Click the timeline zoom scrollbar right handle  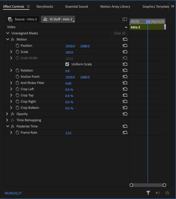point(164,185)
